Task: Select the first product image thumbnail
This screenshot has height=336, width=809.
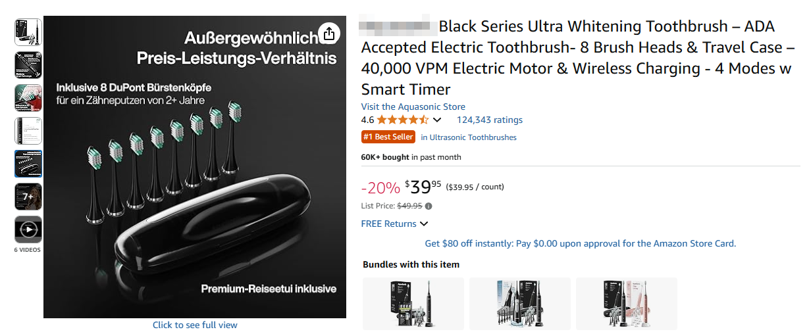Action: pos(28,32)
